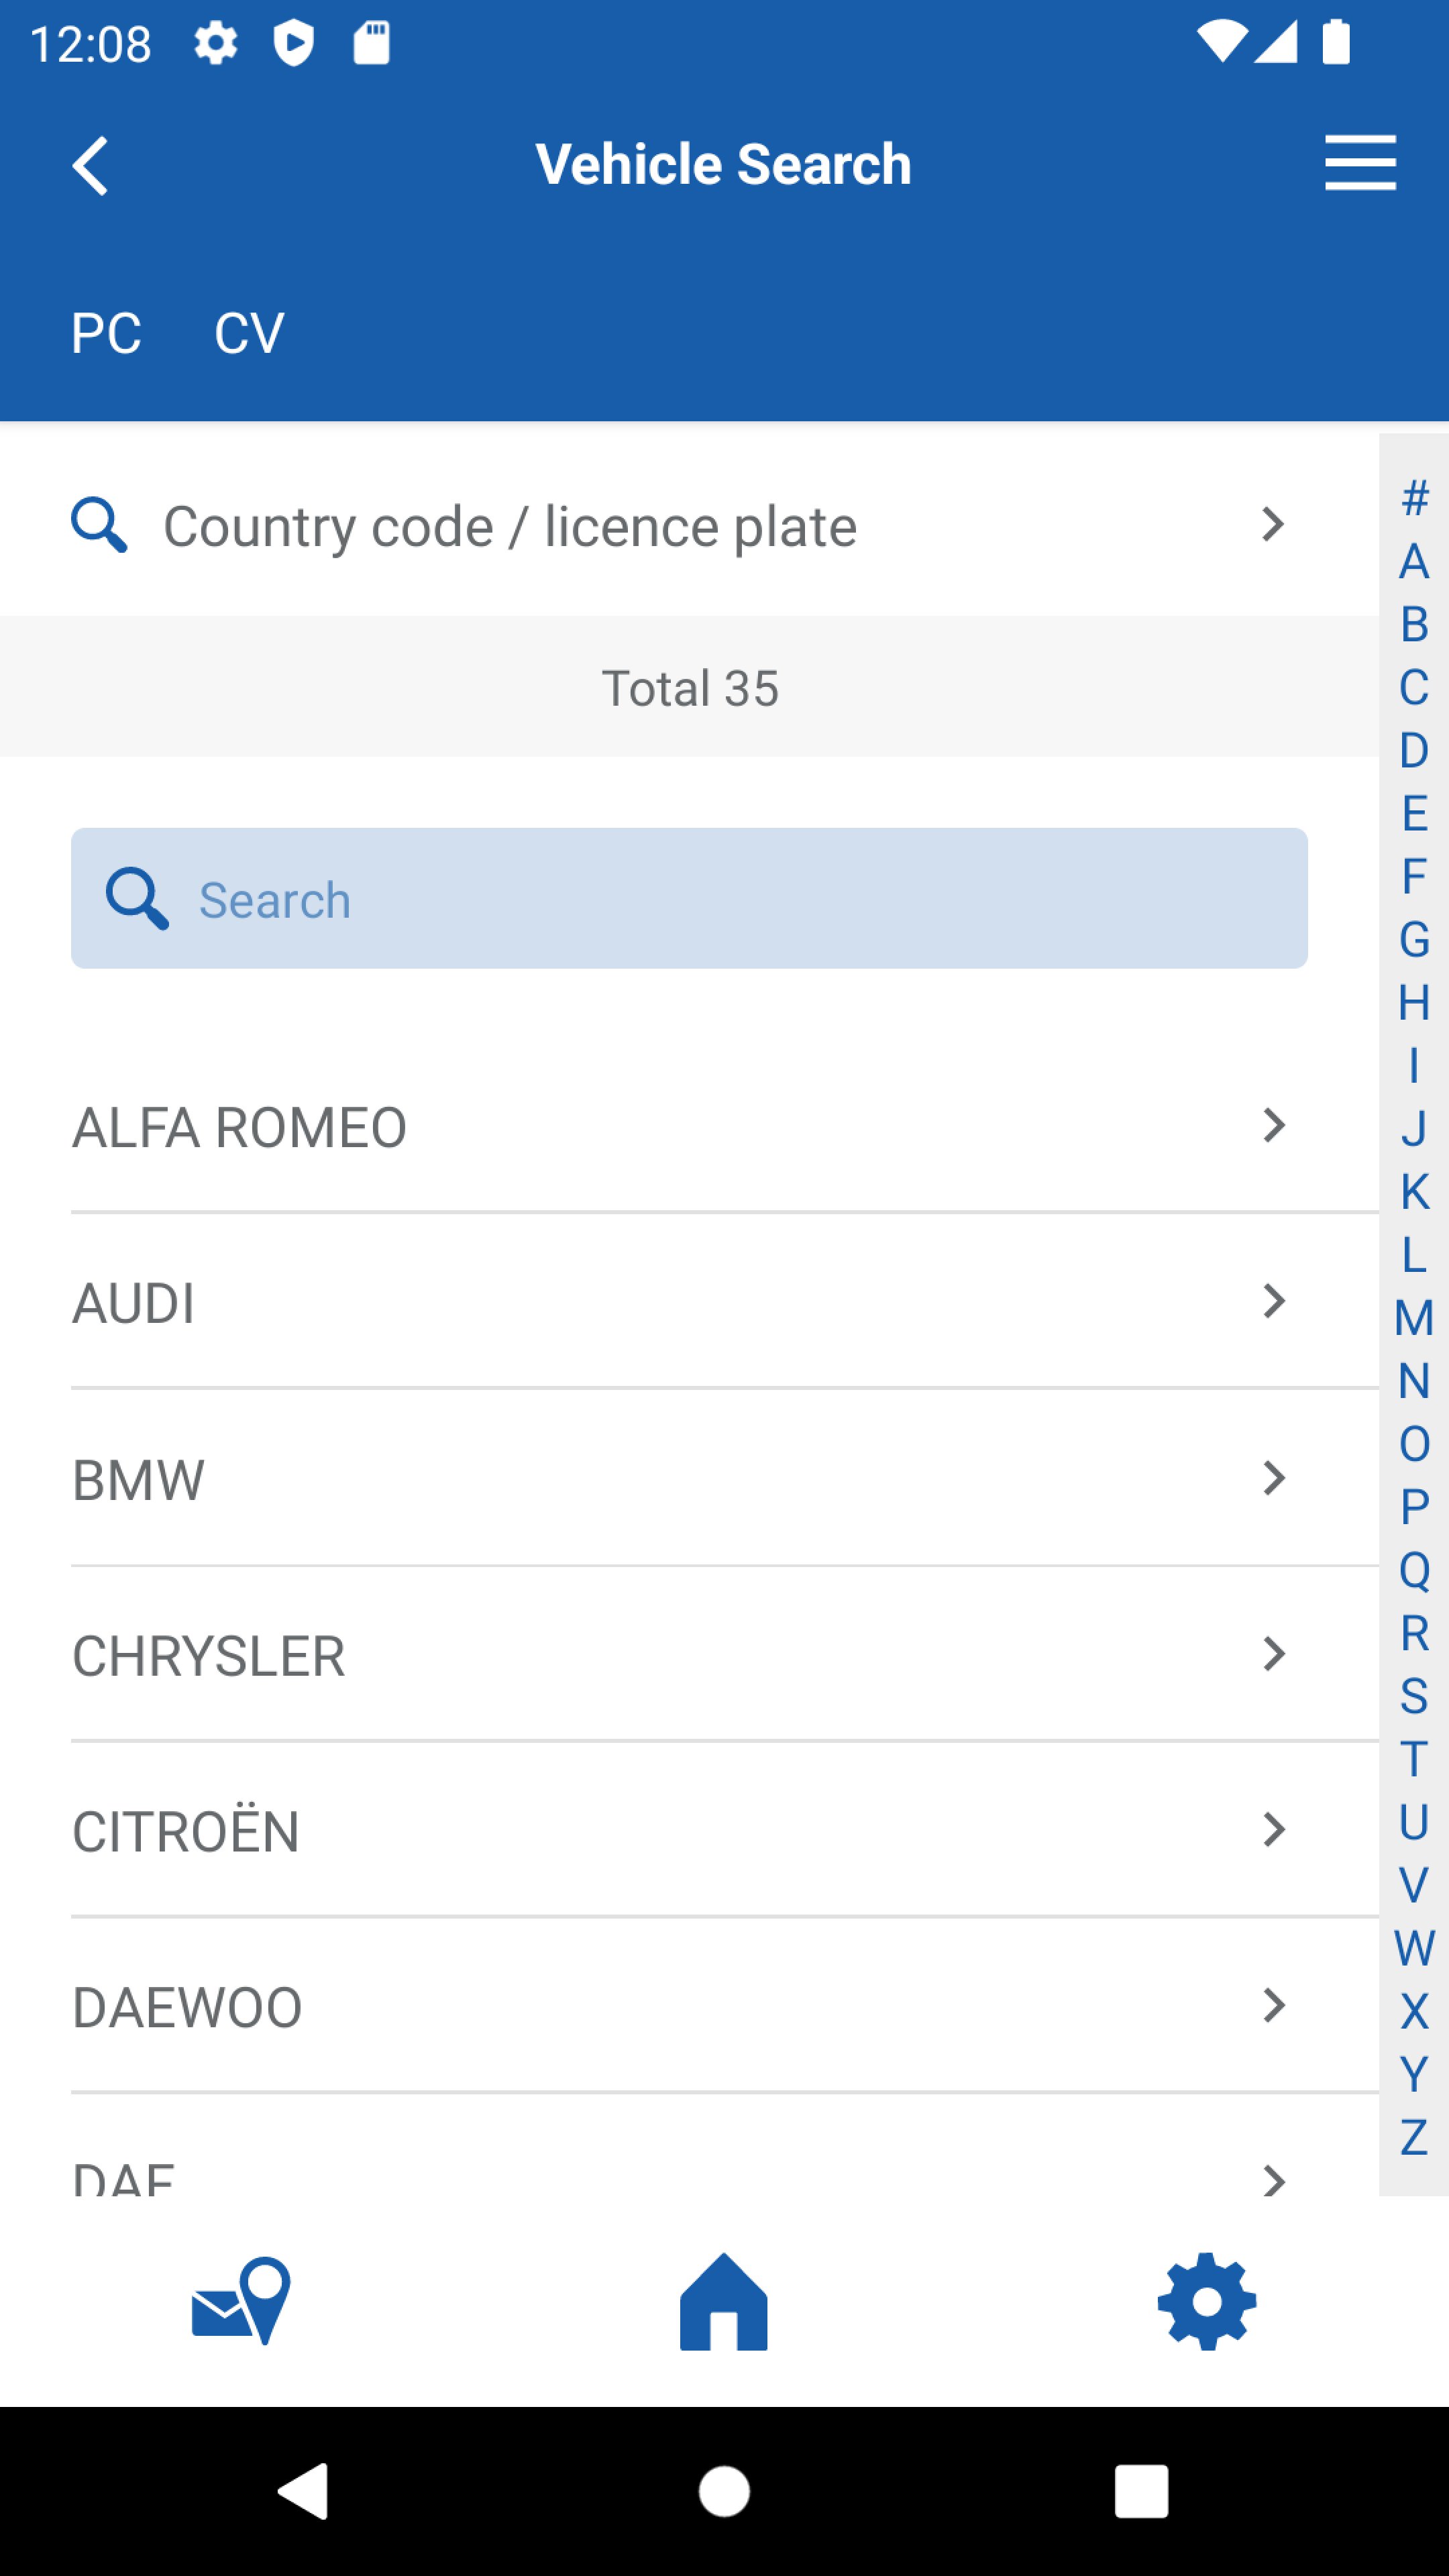The image size is (1449, 2576).
Task: Select AUDI from the brand list
Action: click(x=134, y=1303)
